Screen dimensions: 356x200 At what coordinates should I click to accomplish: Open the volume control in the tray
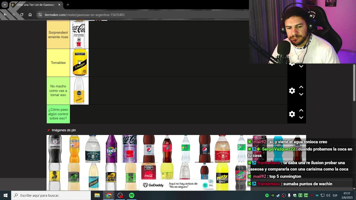[x=328, y=196]
